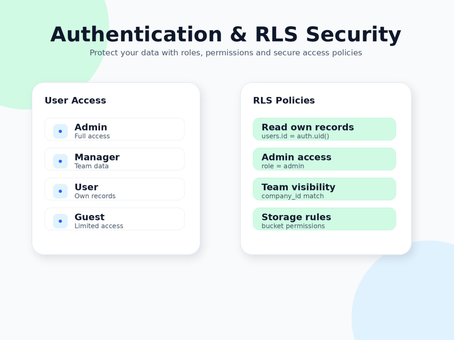Screen dimensions: 454x340
Task: Click the 'User Access' card heading
Action: click(75, 100)
